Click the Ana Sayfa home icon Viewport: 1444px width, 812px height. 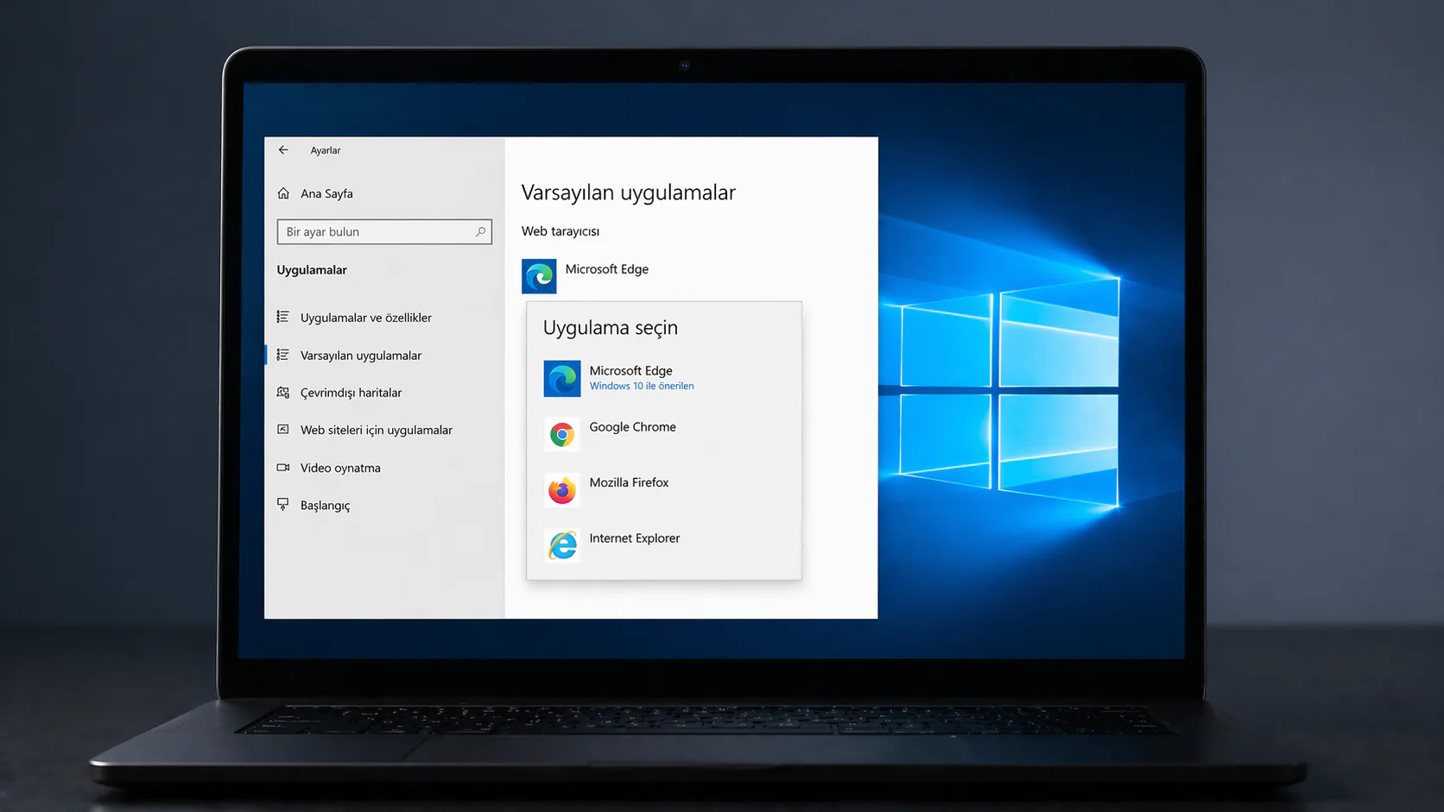coord(285,193)
